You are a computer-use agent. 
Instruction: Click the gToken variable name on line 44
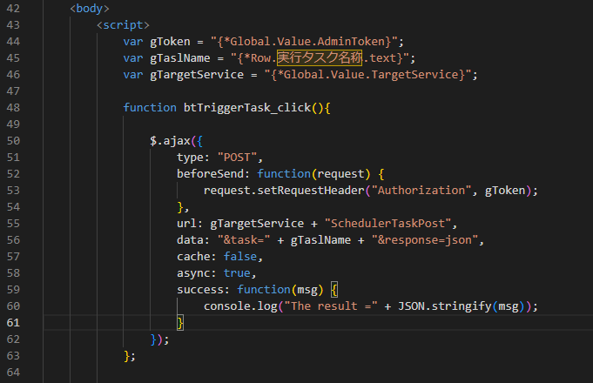click(170, 42)
